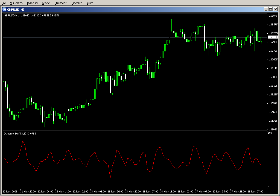Viewport: 280px width, 196px height.
Task: Minimize the GBPUSD,H1 chart window
Action: click(x=266, y=9)
